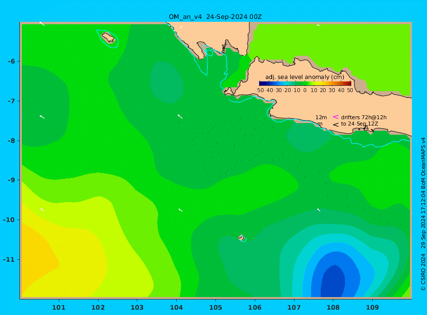
Task: Click the small island near 105.7°E, 10.5°S
Action: tap(242, 238)
